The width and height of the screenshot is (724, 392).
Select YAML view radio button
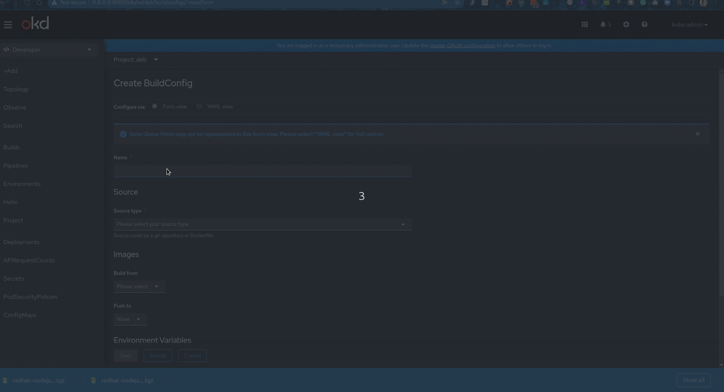[x=199, y=106]
